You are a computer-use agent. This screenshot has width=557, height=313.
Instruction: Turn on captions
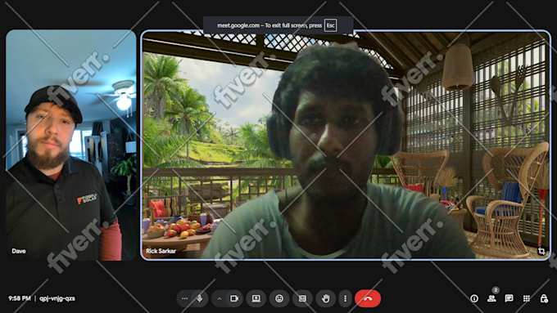302,298
